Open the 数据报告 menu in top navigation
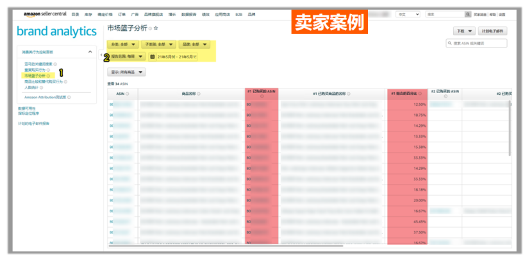This screenshot has height=263, width=532. click(189, 15)
